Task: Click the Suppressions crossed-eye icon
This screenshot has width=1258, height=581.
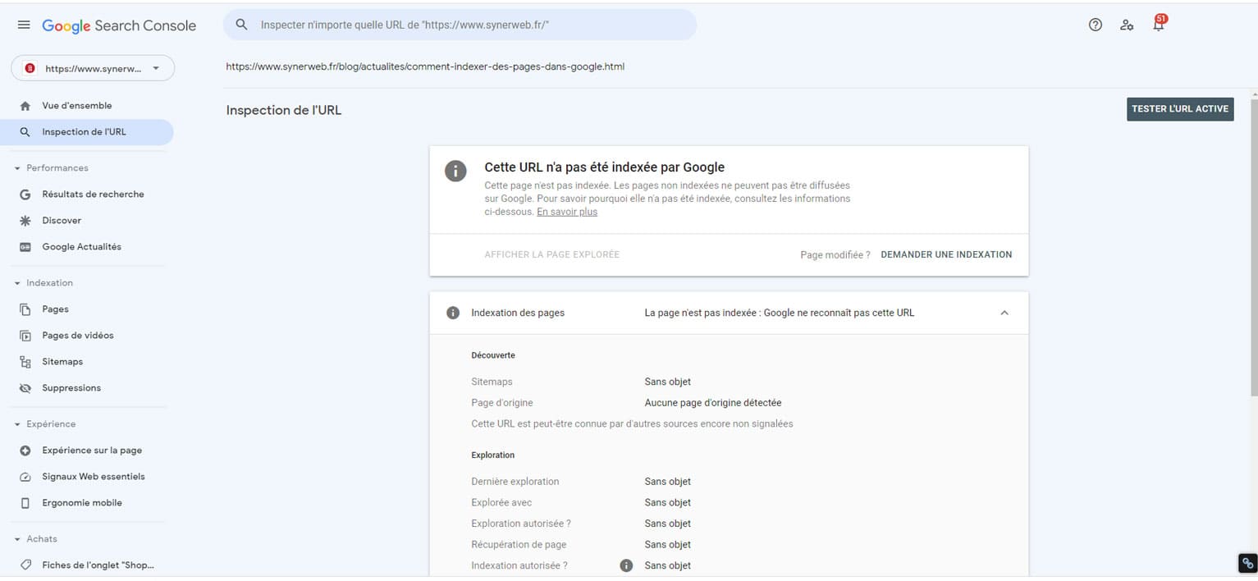Action: (25, 388)
